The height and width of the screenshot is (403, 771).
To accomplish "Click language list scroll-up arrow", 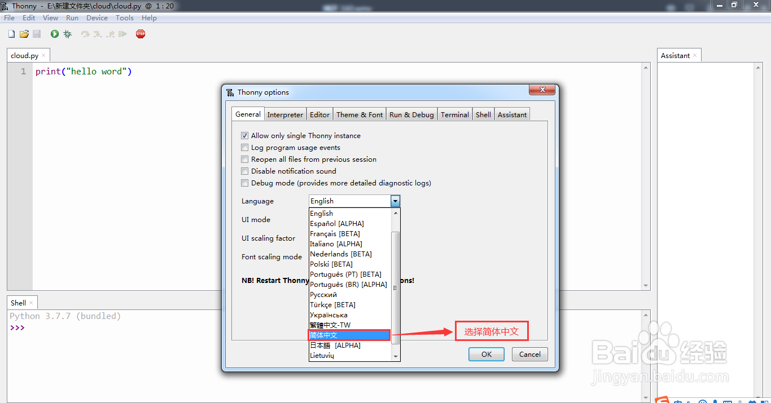I will pos(396,213).
